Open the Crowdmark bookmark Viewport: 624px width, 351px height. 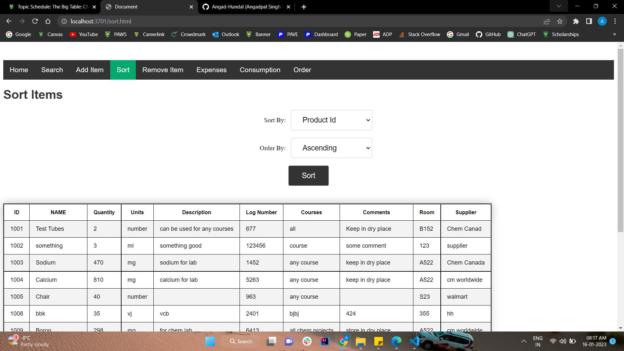point(188,34)
